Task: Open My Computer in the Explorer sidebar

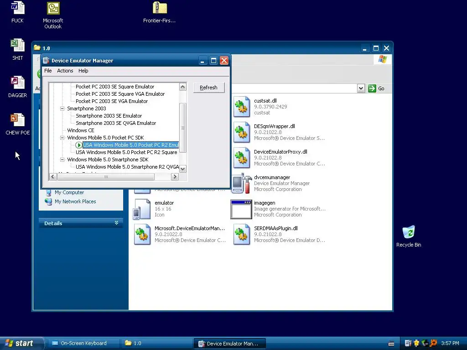Action: click(69, 193)
